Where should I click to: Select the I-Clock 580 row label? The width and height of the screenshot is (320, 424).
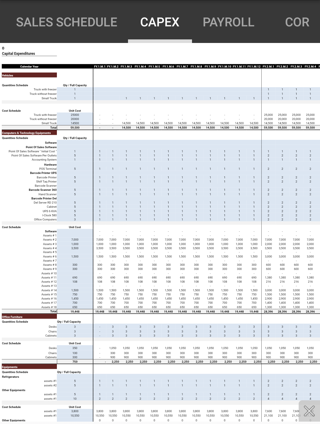49,215
